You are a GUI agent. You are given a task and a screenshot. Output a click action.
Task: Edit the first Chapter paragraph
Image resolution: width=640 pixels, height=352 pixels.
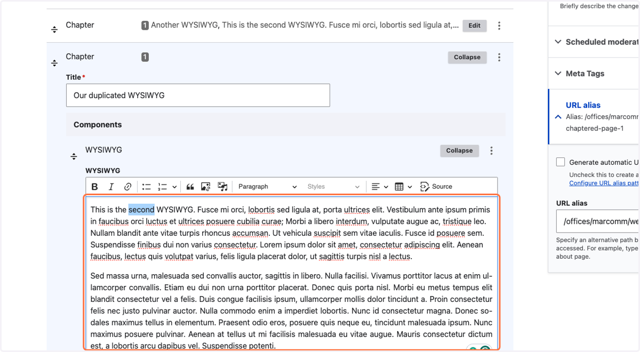[x=475, y=26]
